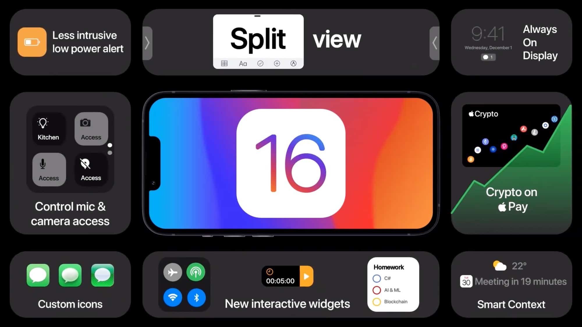This screenshot has width=582, height=327.
Task: Open the Kitchen shortcut icon
Action: pos(47,128)
